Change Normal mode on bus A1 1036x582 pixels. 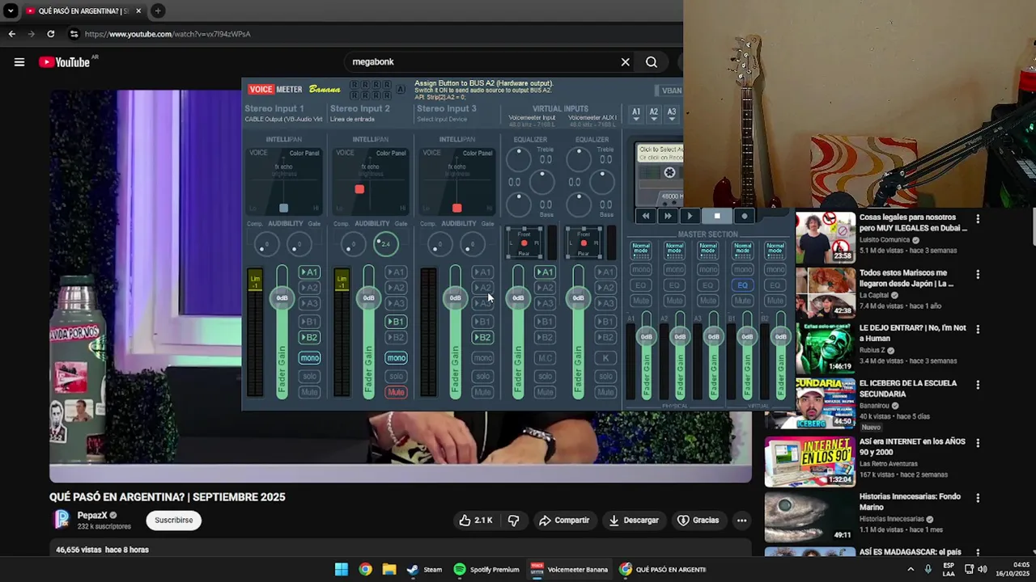click(x=640, y=251)
